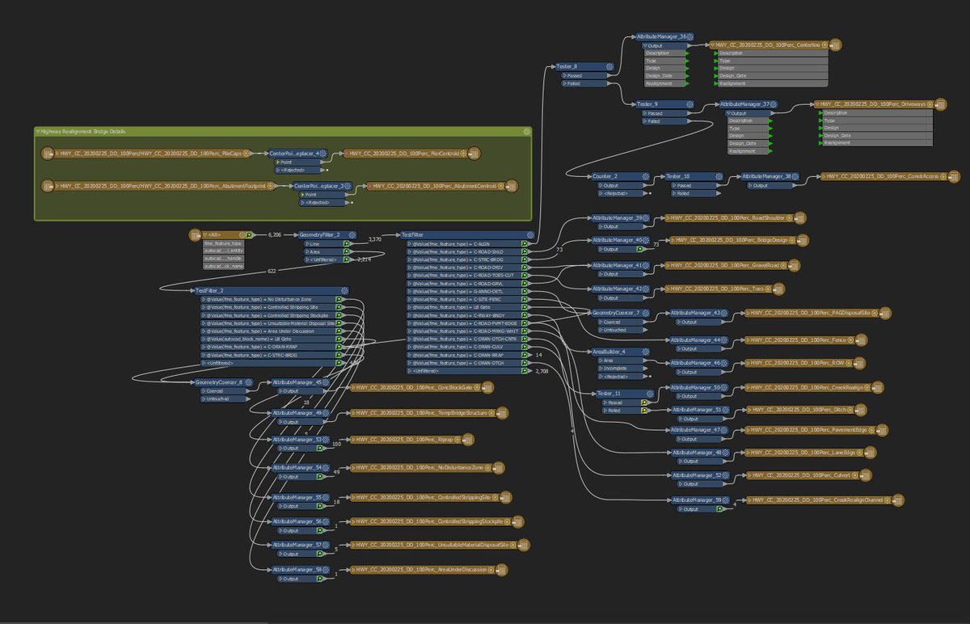Screen dimensions: 970x624
Task: Click the Driveways writer table icon
Action: click(x=942, y=104)
